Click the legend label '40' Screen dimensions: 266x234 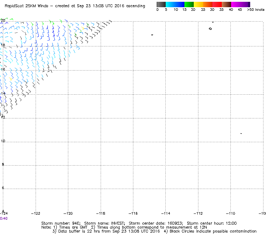(231, 10)
